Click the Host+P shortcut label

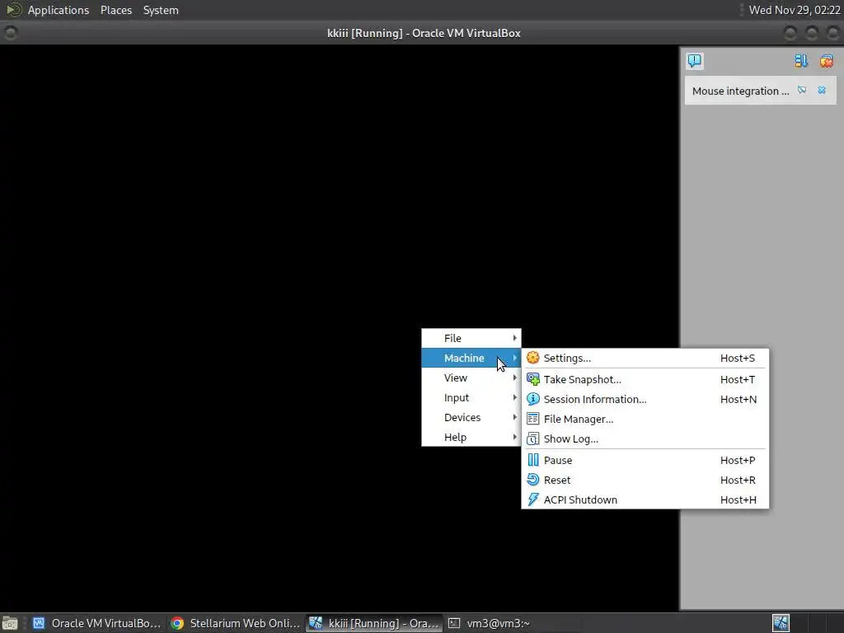(738, 460)
